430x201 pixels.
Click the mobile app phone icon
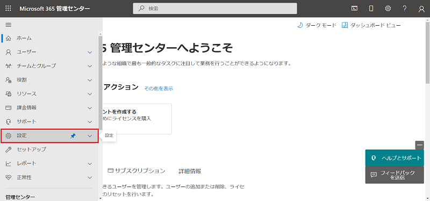371,9
